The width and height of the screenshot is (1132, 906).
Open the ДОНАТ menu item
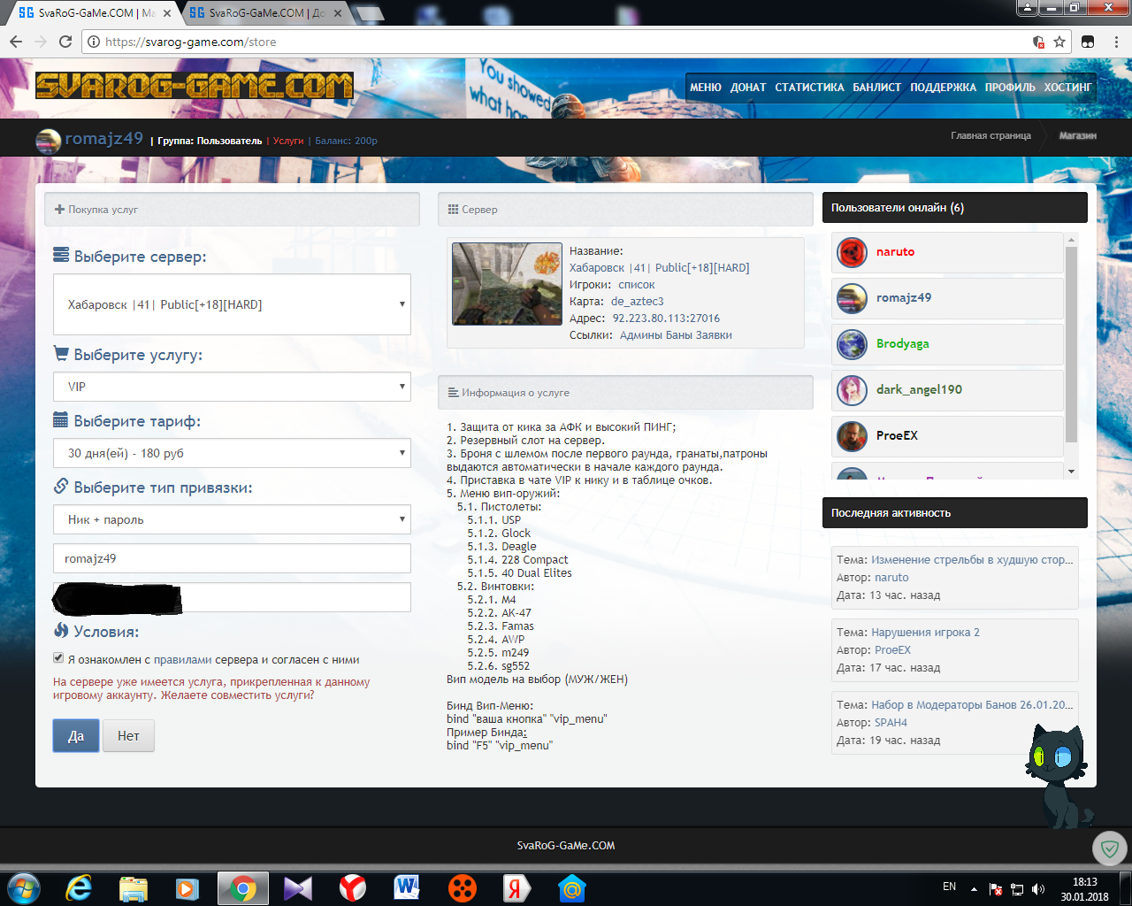[748, 88]
